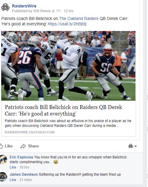Open Eric Espinoza's profile picture

click(3, 160)
